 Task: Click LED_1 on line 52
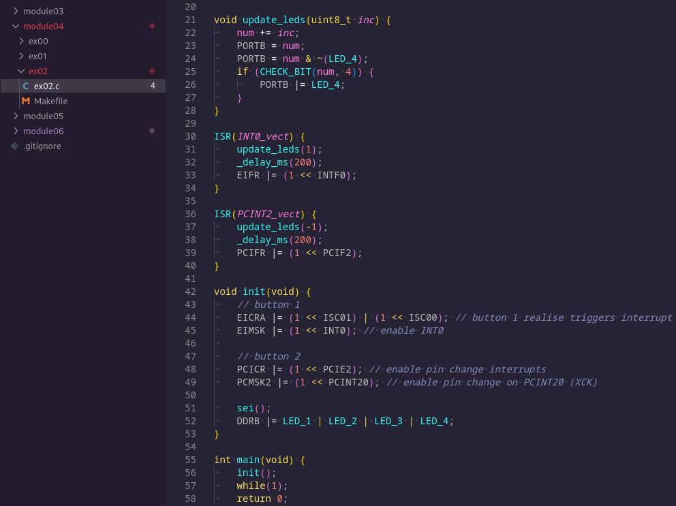[x=296, y=421]
